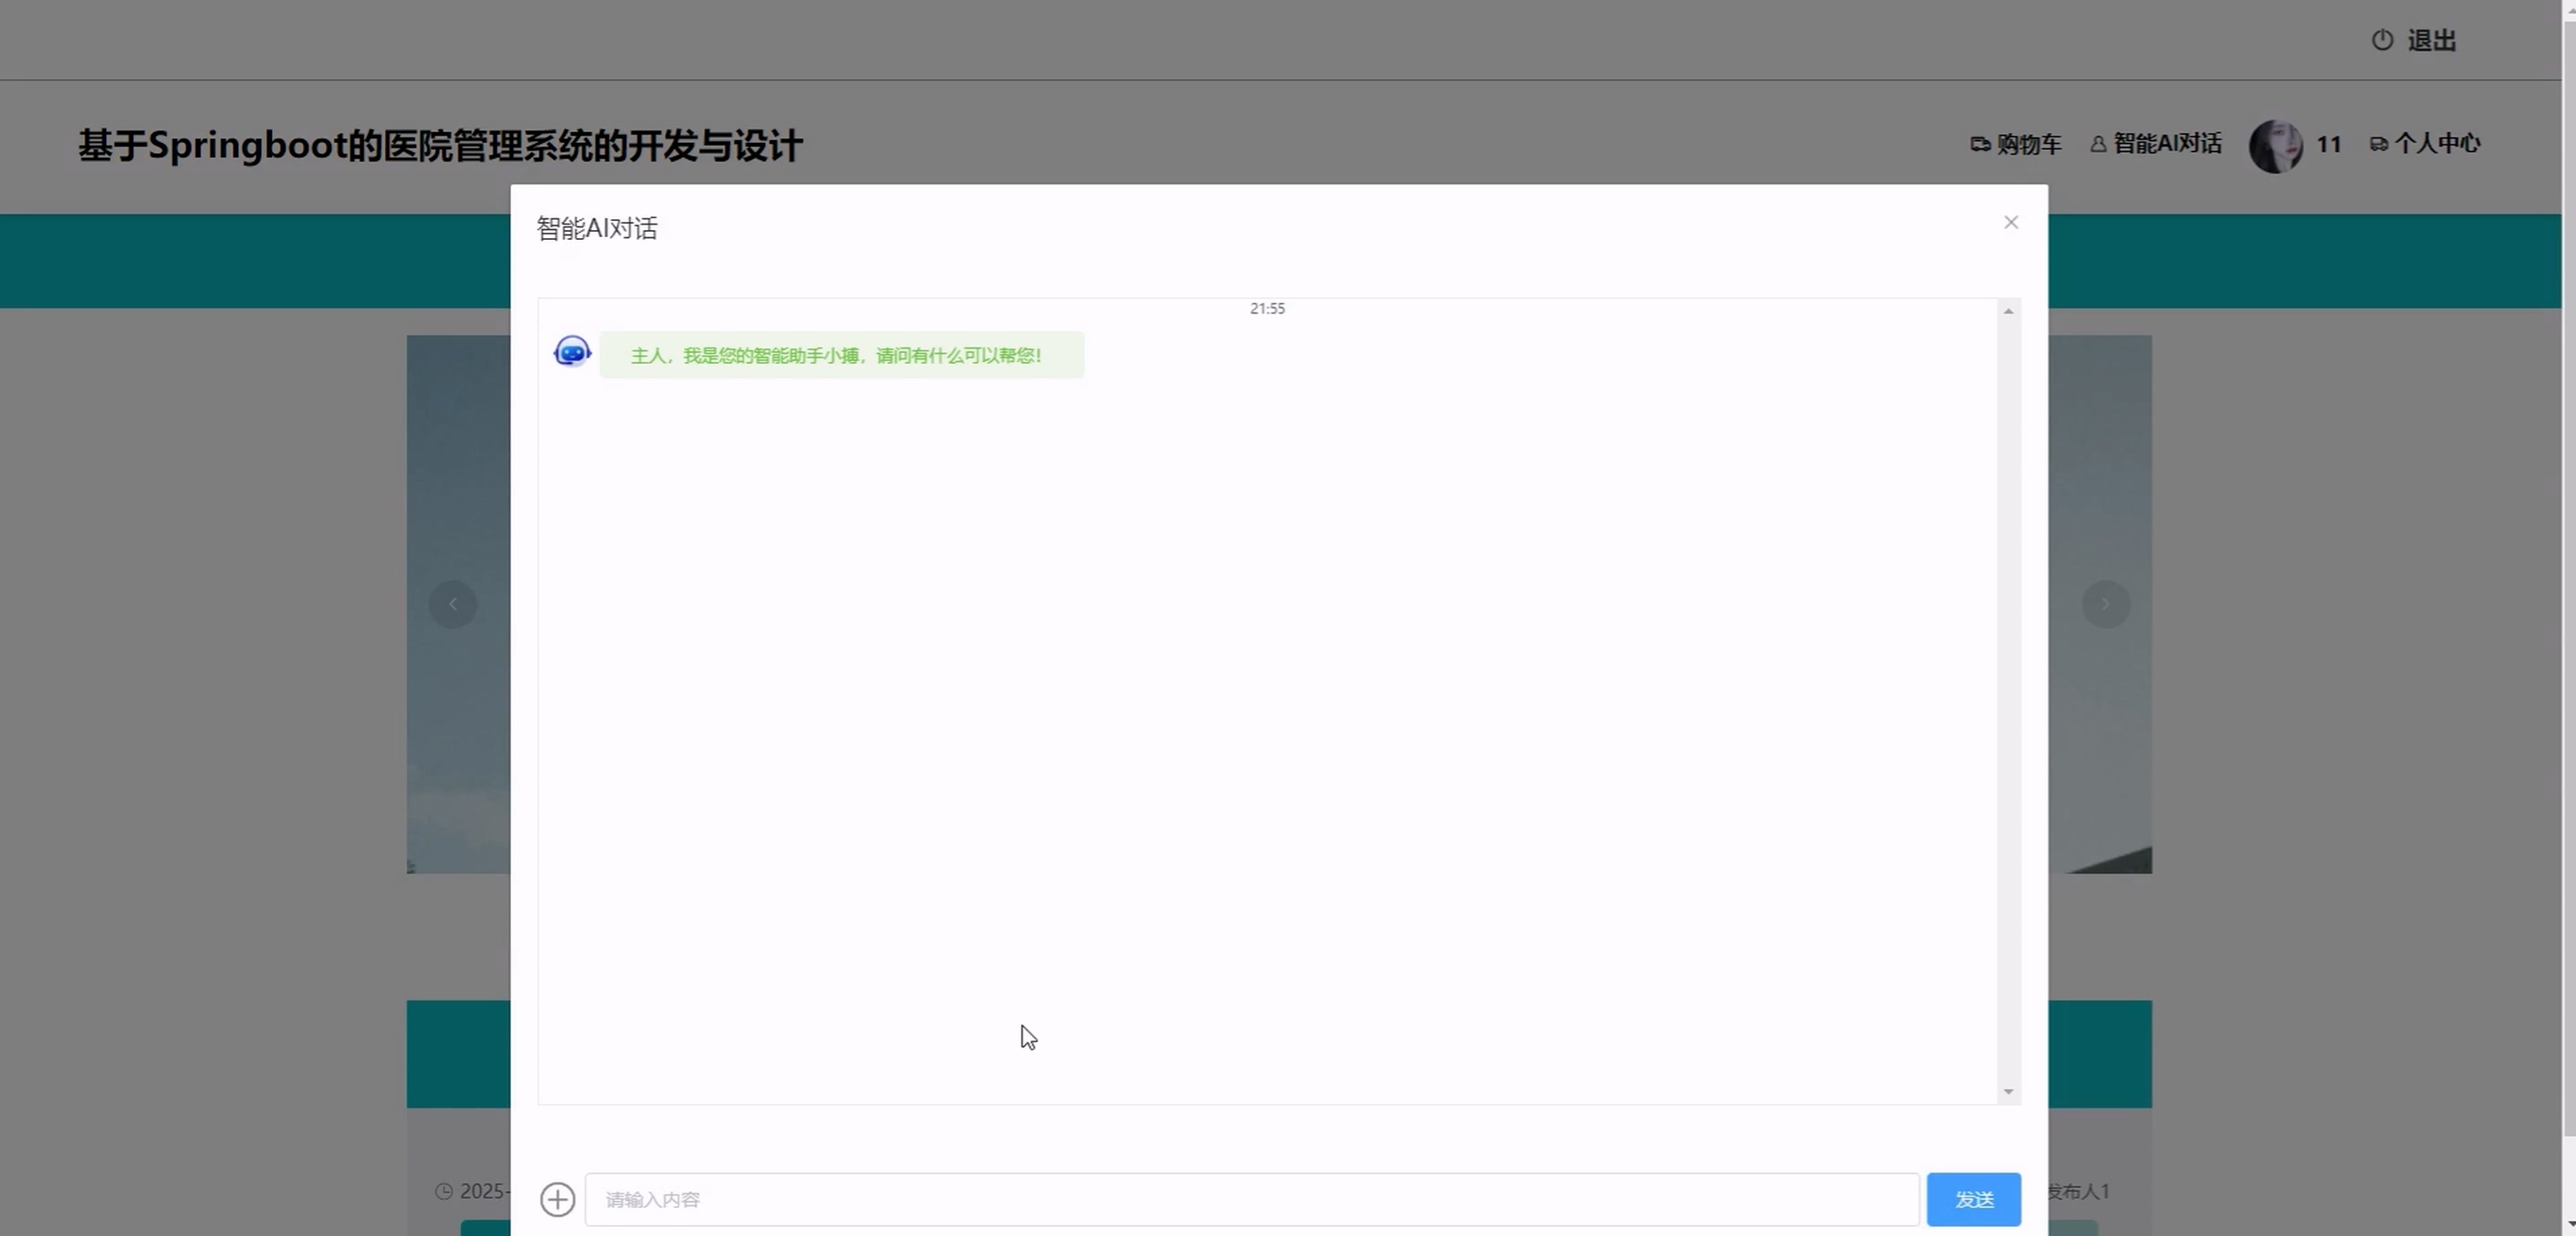The width and height of the screenshot is (2576, 1236).
Task: Focus the 请输入内容 message input
Action: (x=1250, y=1199)
